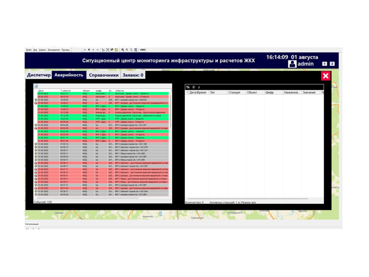Click the red alarm icon on the 08:52:28 row
This screenshot has width=369, height=277.
click(36, 128)
